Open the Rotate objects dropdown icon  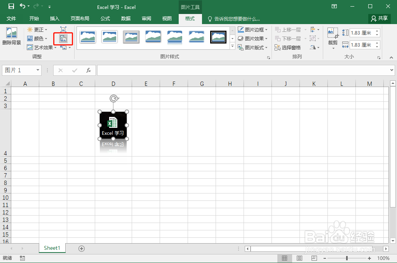pyautogui.click(x=315, y=47)
